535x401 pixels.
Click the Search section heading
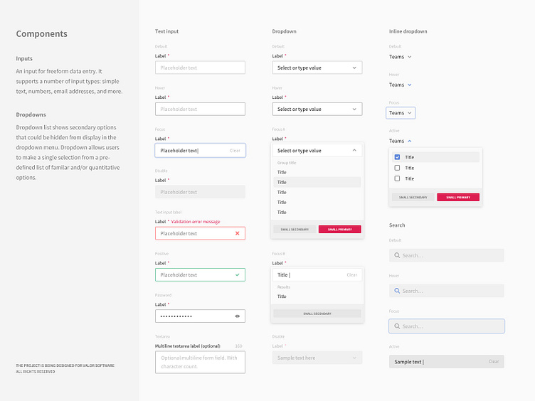tap(397, 225)
